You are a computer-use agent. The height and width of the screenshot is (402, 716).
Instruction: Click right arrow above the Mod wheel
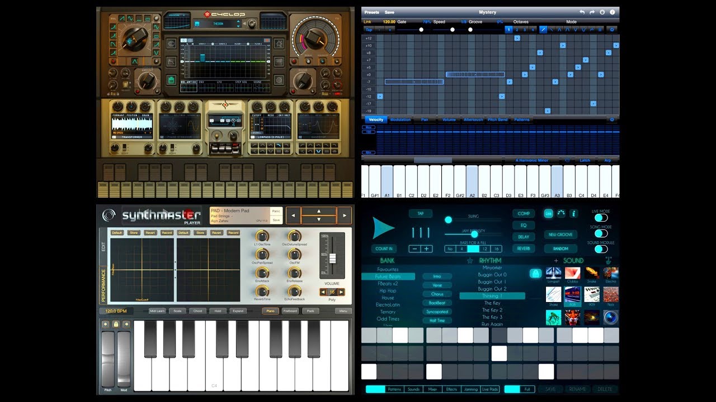coord(126,324)
